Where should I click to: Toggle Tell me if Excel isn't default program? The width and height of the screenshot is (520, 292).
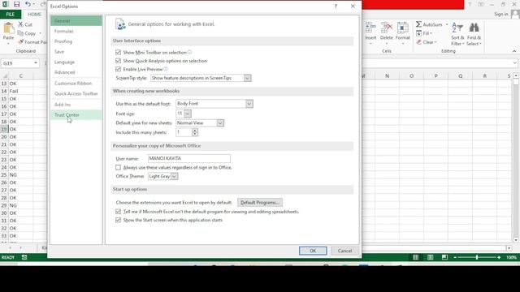click(x=118, y=211)
